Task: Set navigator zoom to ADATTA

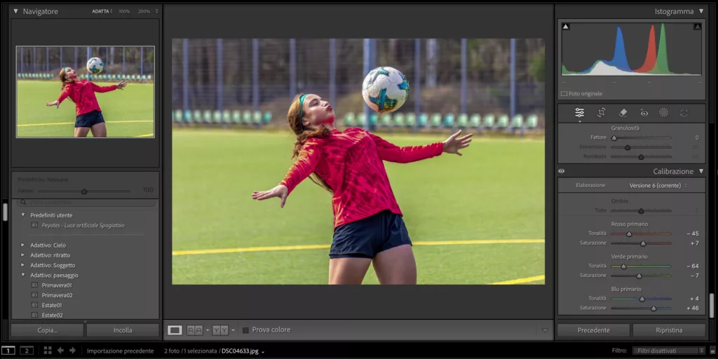Action: 100,11
